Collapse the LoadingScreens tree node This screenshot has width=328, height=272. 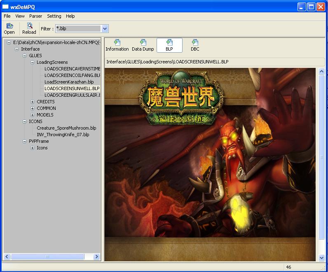32,62
